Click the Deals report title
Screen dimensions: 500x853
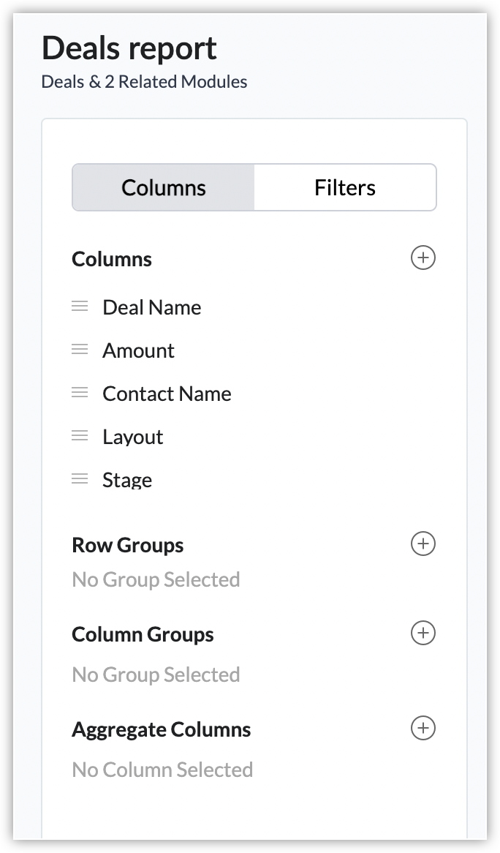(x=129, y=48)
